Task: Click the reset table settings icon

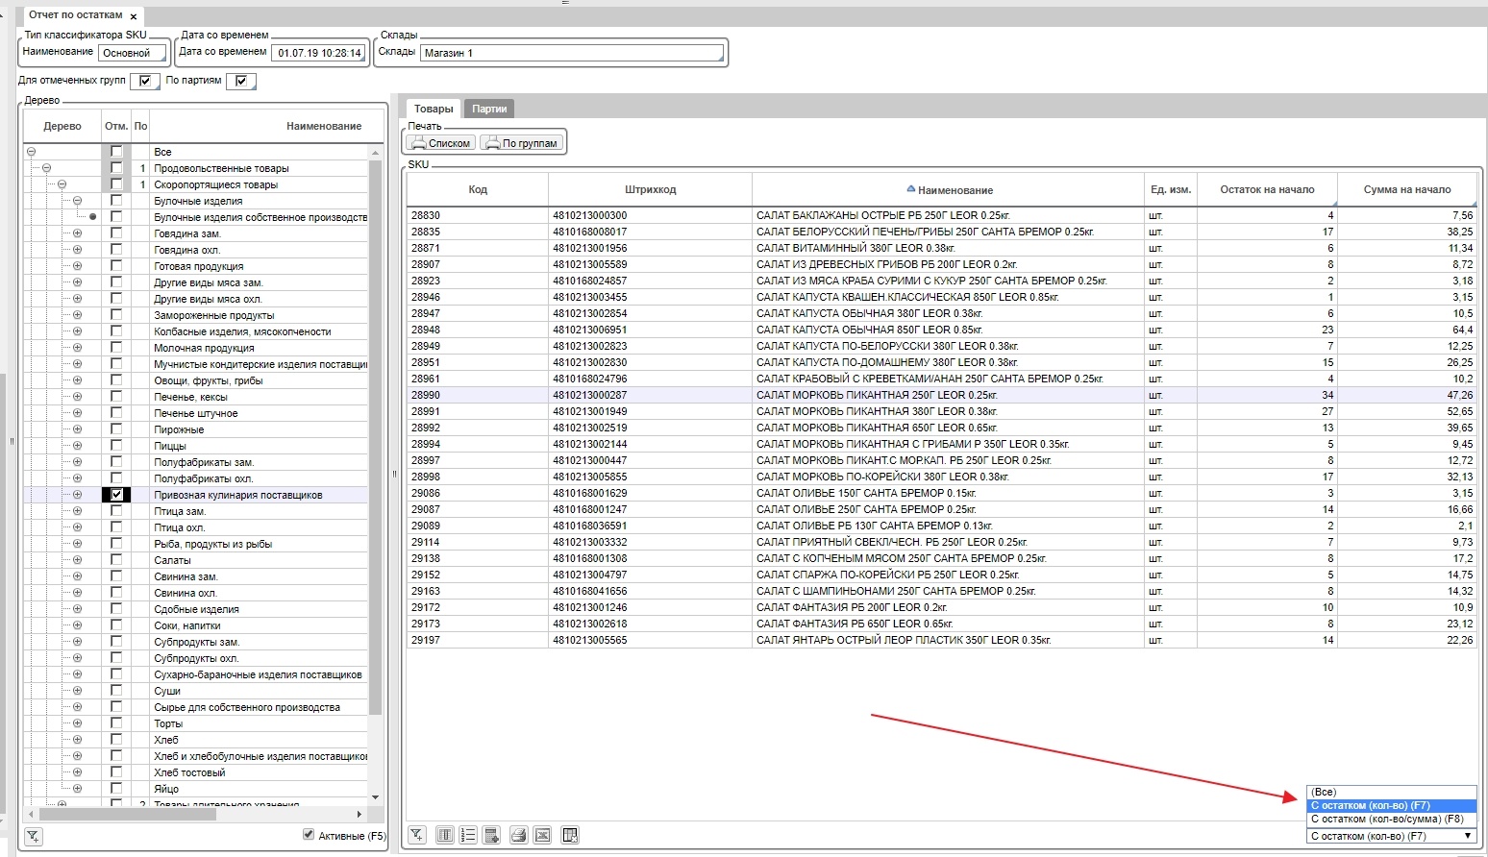Action: (570, 835)
